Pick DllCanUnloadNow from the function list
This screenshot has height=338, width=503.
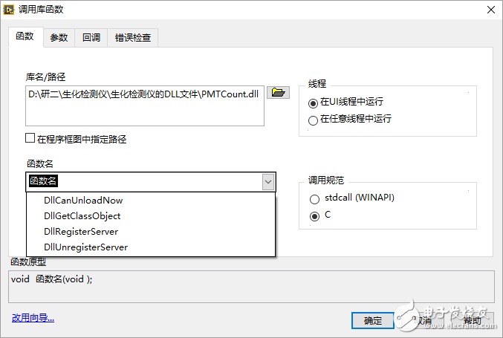[83, 201]
